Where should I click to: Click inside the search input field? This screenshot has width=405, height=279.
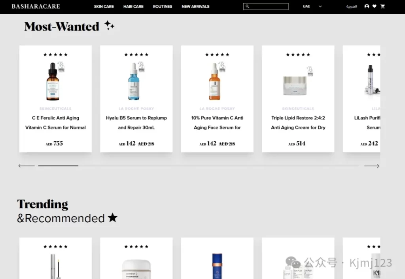click(x=266, y=6)
